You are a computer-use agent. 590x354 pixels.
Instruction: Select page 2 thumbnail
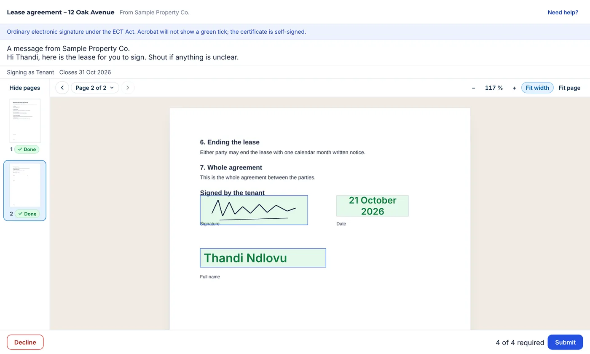(x=25, y=185)
